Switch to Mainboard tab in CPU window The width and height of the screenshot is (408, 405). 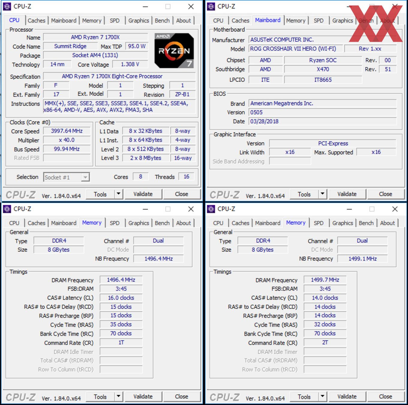coord(64,20)
